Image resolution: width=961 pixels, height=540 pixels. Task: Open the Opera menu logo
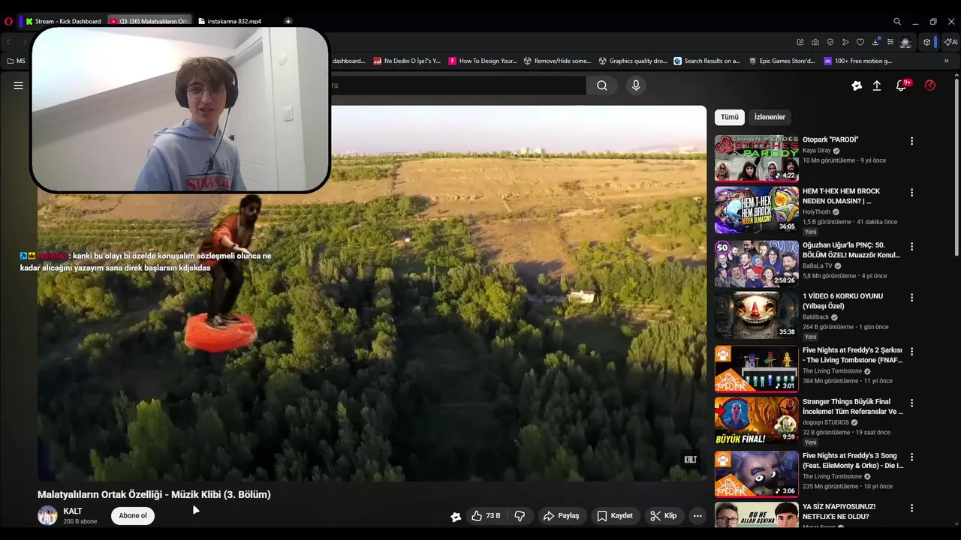click(x=9, y=21)
